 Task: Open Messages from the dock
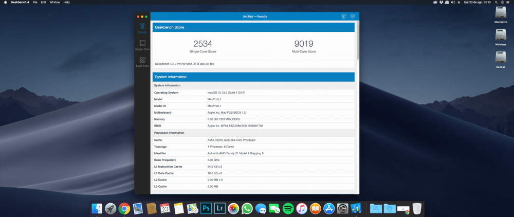(261, 208)
